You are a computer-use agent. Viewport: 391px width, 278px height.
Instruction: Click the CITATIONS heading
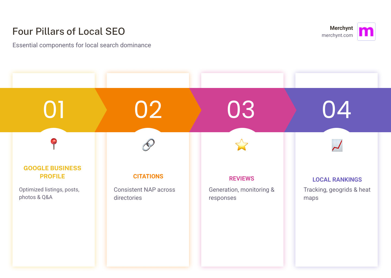[148, 176]
